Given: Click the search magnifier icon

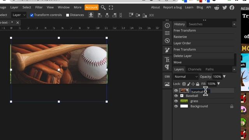Looking at the screenshot, I should pos(103,7).
